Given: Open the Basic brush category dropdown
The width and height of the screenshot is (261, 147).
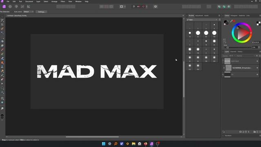Looking at the screenshot, I should coord(202,20).
